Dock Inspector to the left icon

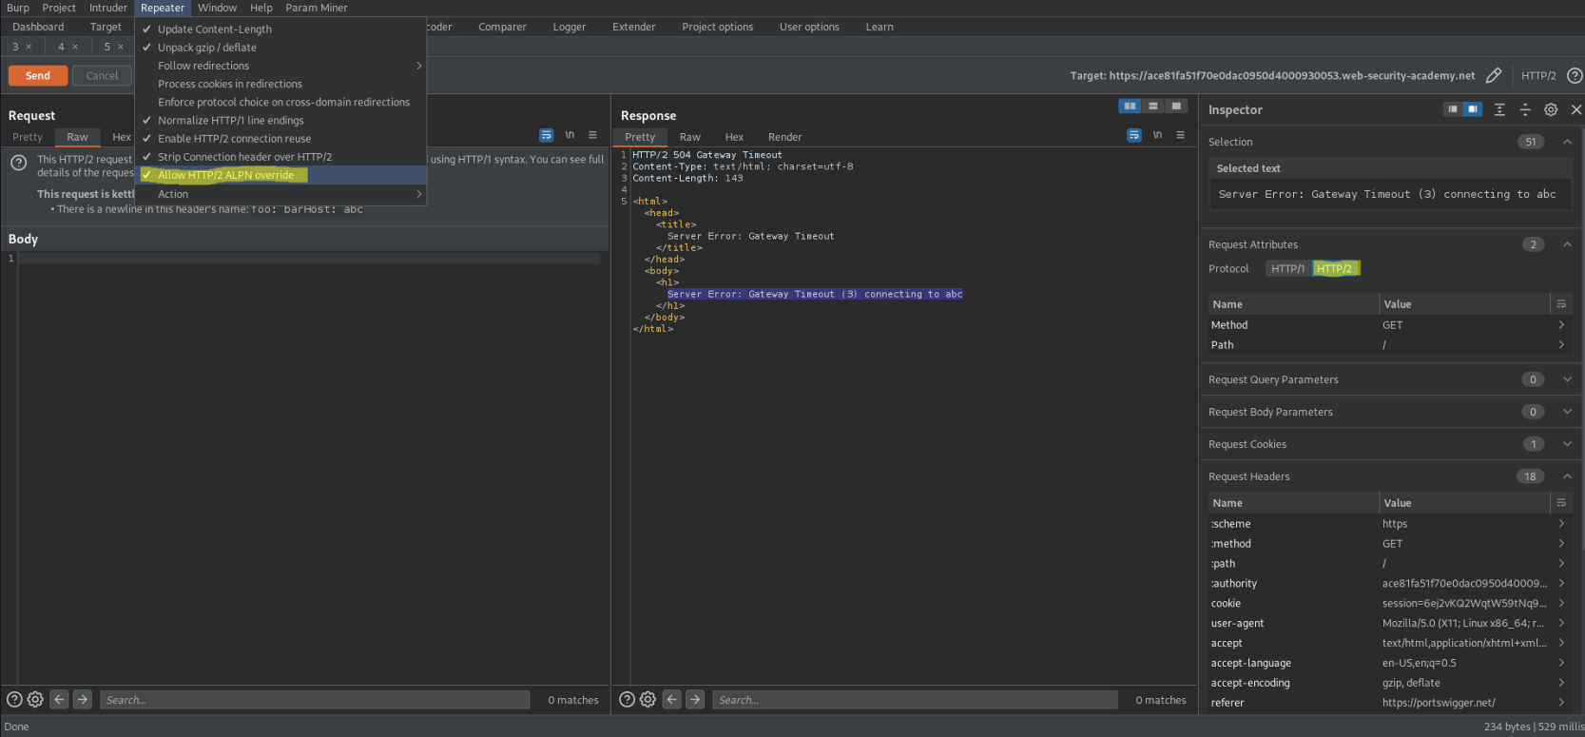click(1452, 109)
